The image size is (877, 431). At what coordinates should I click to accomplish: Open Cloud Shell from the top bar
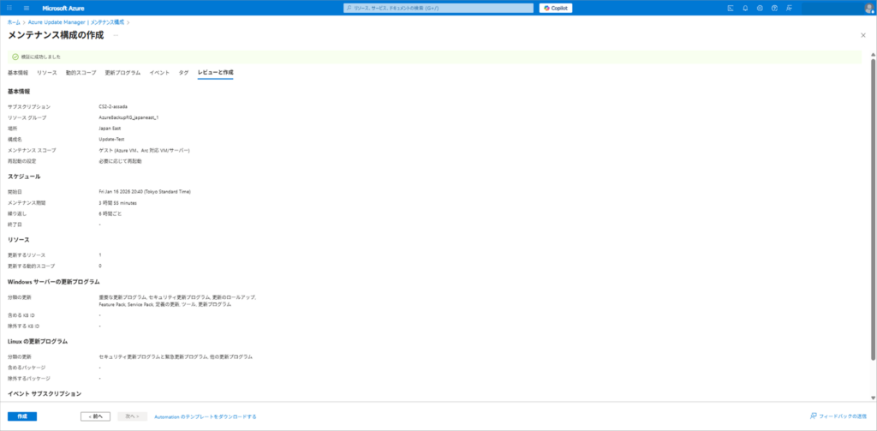[x=731, y=8]
